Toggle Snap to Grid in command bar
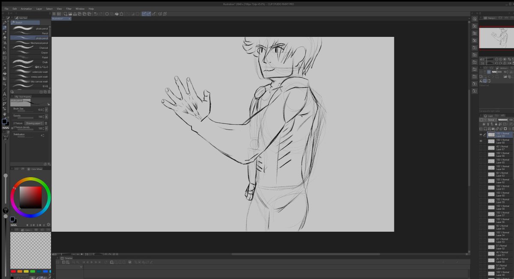 tap(154, 14)
